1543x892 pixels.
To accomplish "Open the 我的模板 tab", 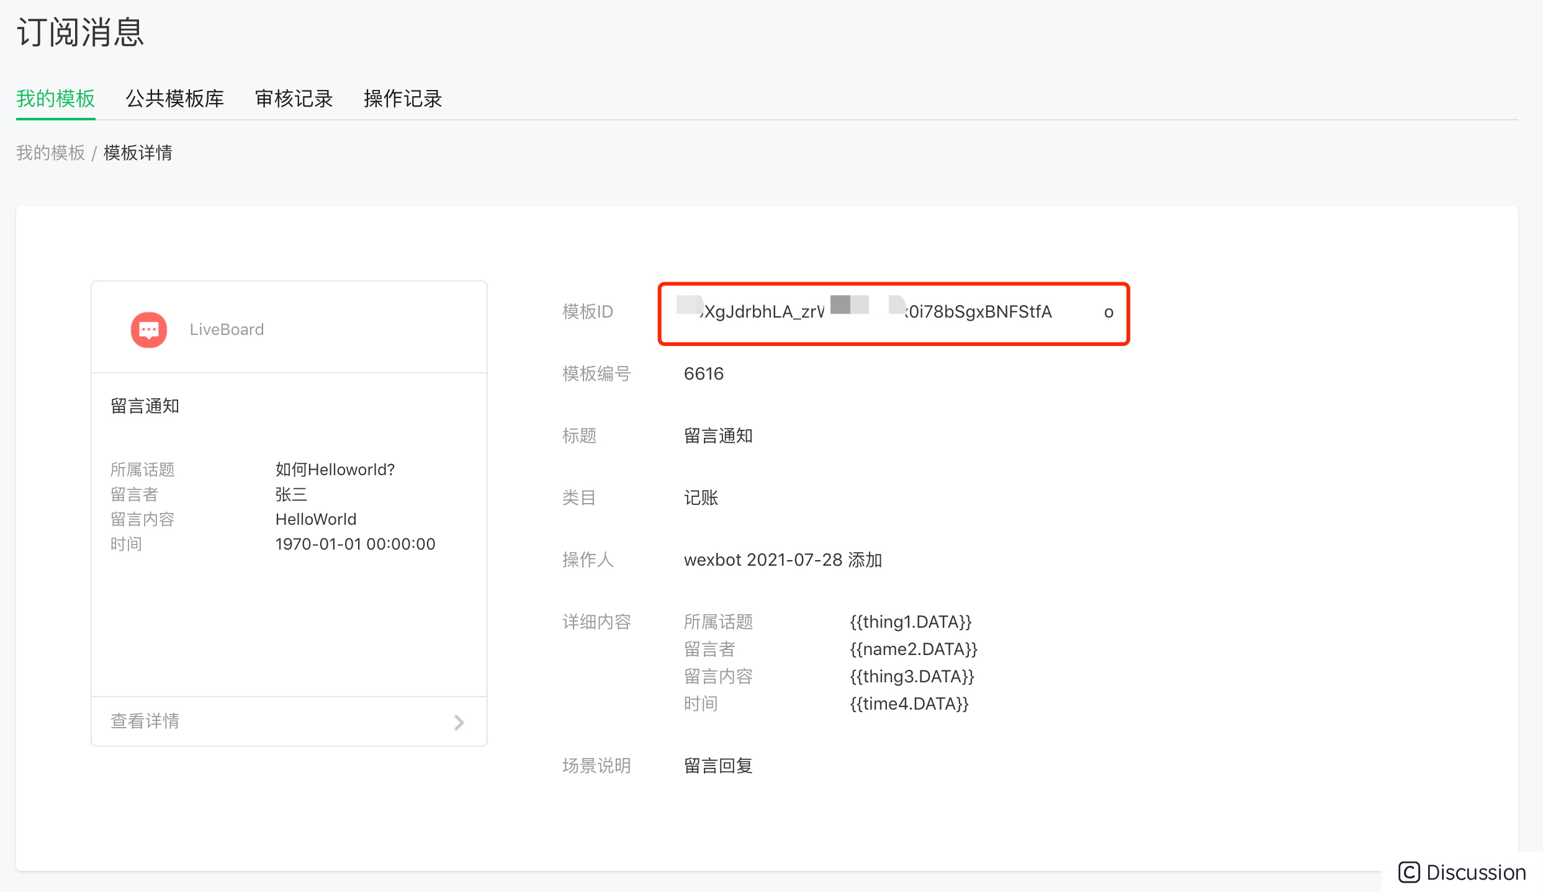I will pyautogui.click(x=55, y=99).
